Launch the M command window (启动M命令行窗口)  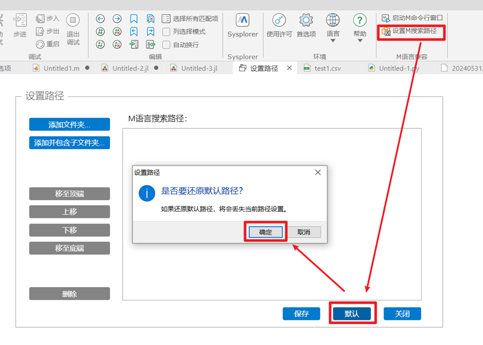coord(412,18)
